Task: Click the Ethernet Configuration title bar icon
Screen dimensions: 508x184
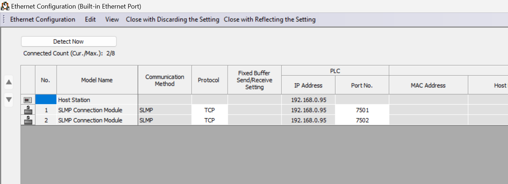Action: point(5,6)
